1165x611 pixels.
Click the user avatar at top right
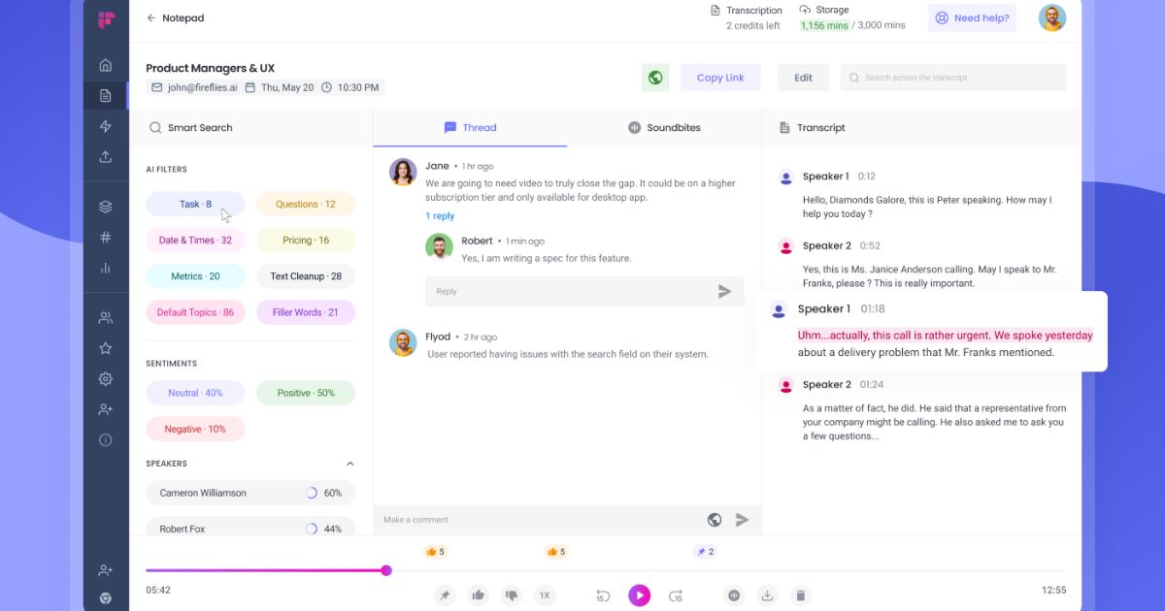click(x=1052, y=17)
